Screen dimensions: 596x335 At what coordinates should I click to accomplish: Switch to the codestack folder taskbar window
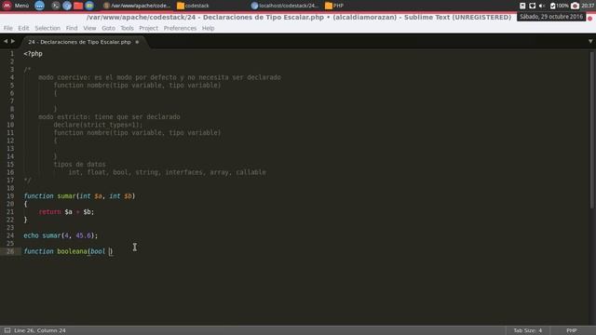point(193,6)
